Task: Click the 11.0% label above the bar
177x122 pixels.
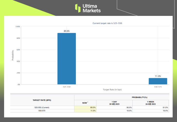Action: tap(158, 76)
